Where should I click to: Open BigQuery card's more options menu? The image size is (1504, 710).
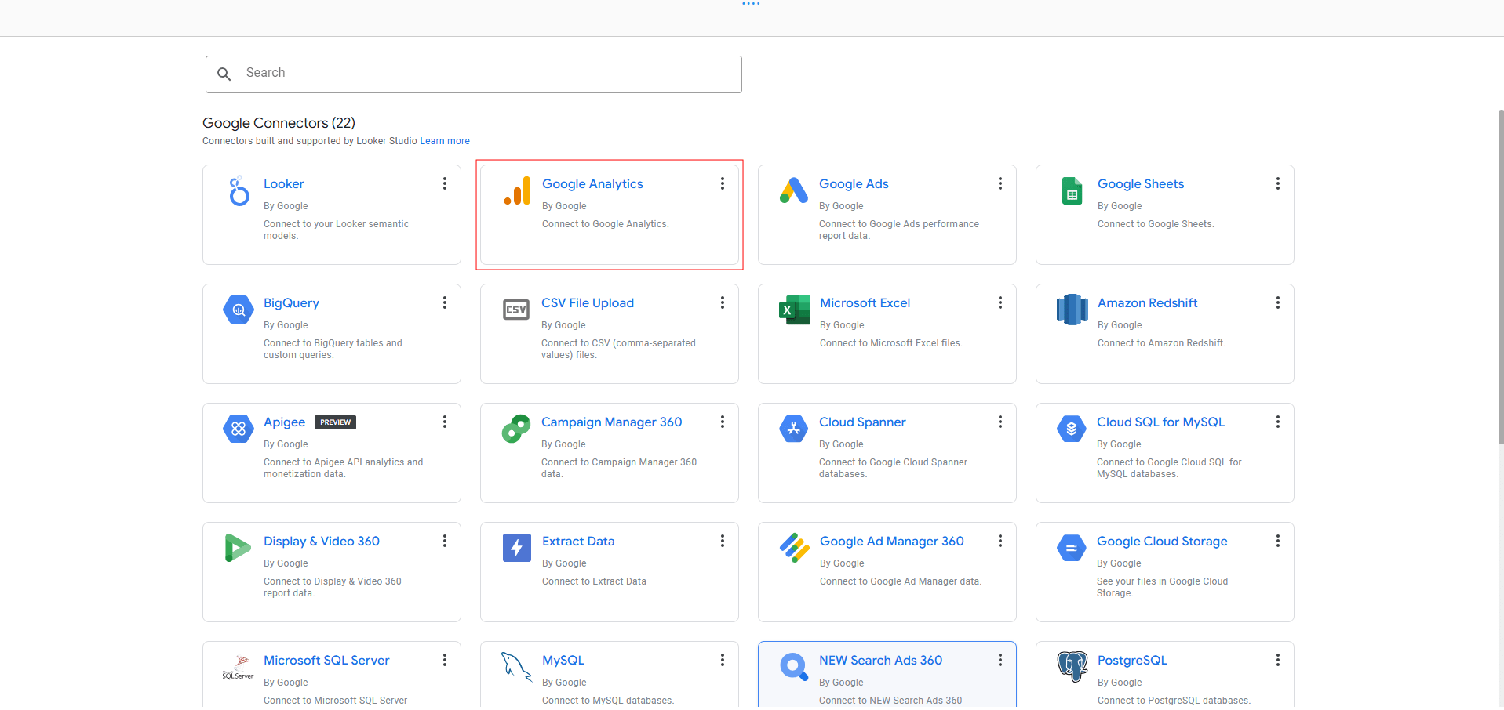pos(445,302)
